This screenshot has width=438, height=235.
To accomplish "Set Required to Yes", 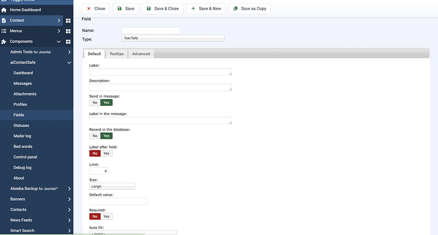I will point(106,216).
